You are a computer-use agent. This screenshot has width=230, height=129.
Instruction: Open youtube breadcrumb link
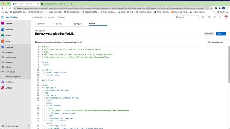[51, 17]
